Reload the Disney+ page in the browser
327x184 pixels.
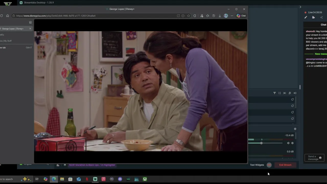pos(2,16)
